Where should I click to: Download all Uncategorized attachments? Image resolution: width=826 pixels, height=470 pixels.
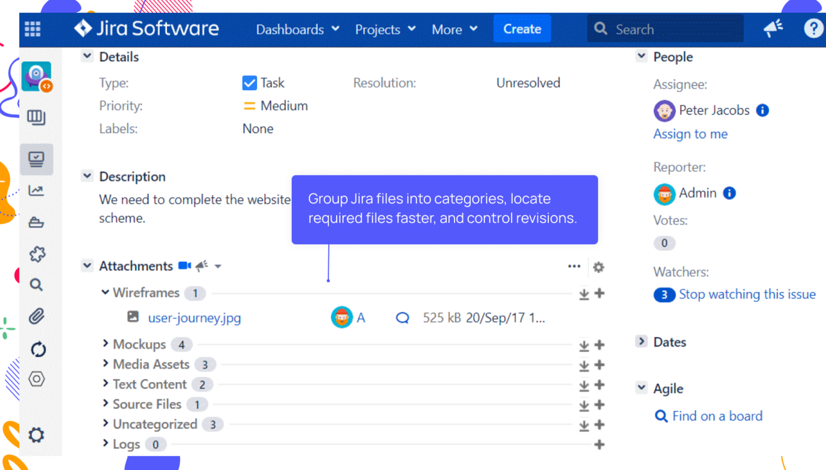click(584, 425)
